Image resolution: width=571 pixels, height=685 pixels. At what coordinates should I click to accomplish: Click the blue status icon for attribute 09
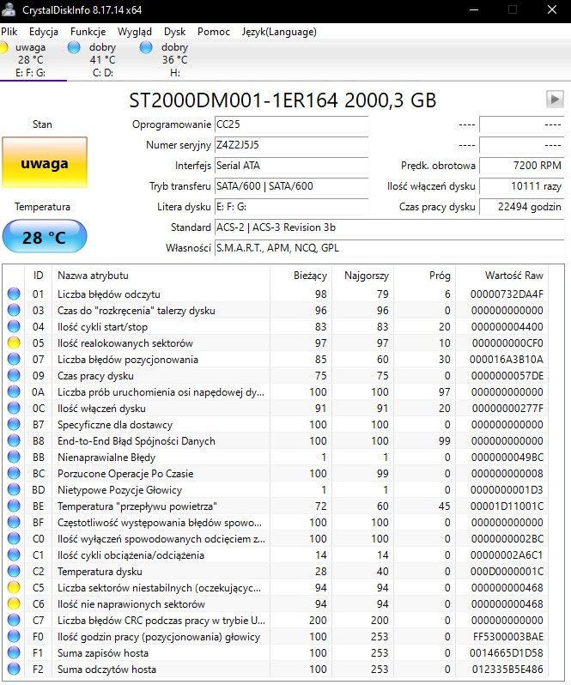coord(14,375)
